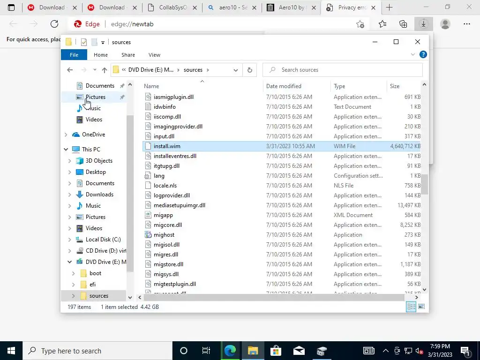Open address bar history dropdown

pos(235,70)
